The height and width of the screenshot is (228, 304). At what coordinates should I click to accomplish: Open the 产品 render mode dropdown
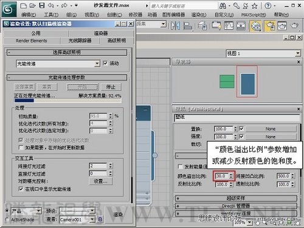[x=39, y=211]
